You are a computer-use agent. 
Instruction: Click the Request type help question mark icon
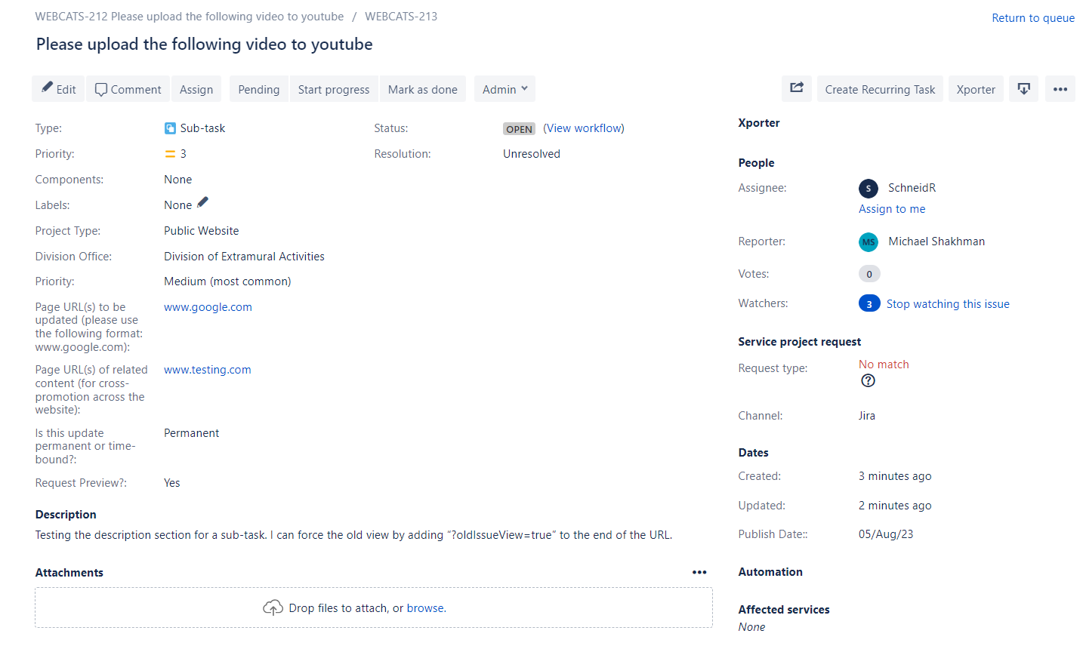click(x=868, y=380)
